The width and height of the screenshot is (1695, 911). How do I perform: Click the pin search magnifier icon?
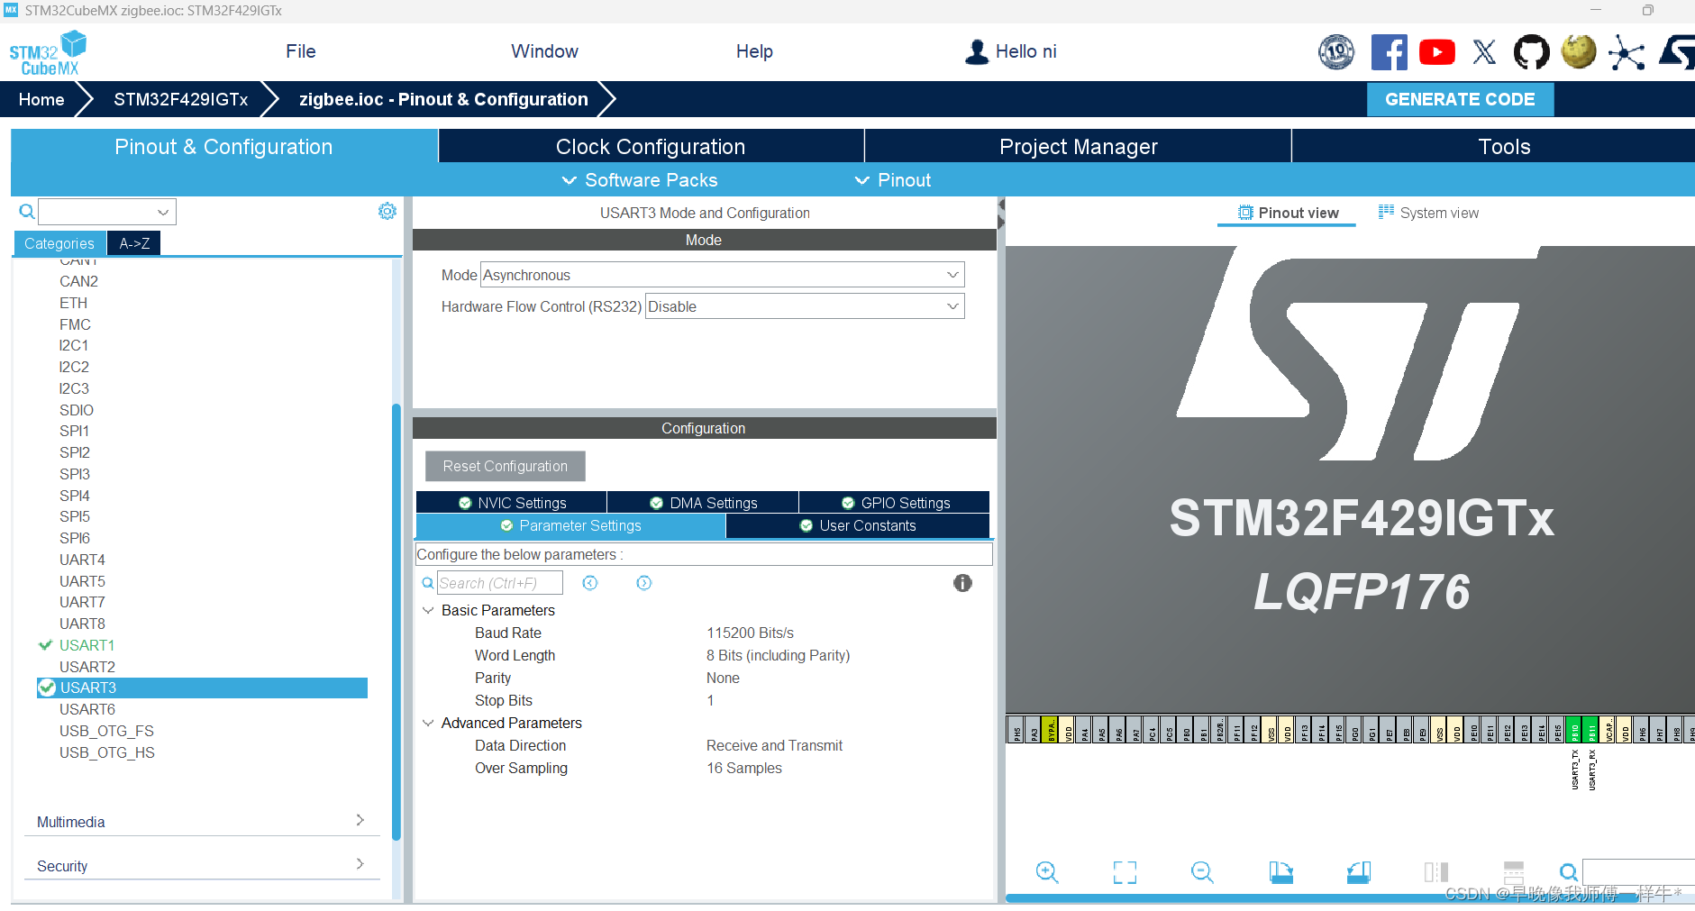click(1569, 872)
